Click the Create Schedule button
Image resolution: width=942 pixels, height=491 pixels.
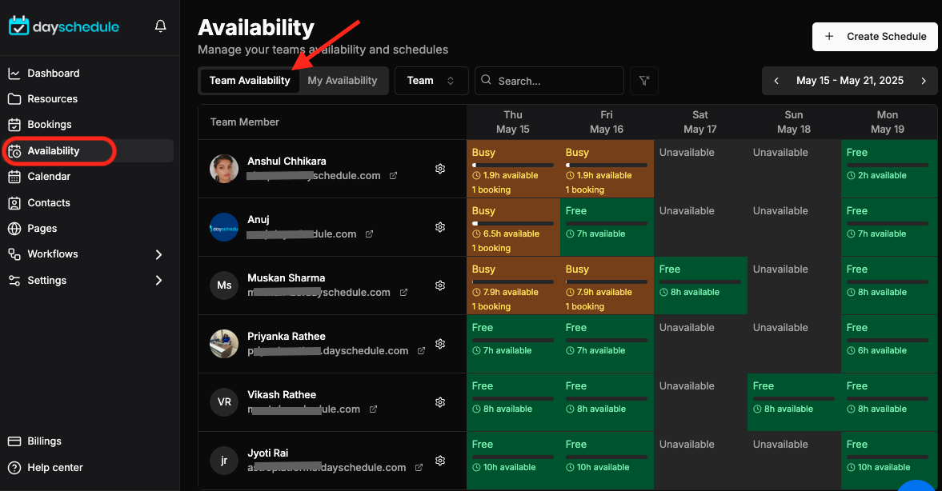[875, 37]
